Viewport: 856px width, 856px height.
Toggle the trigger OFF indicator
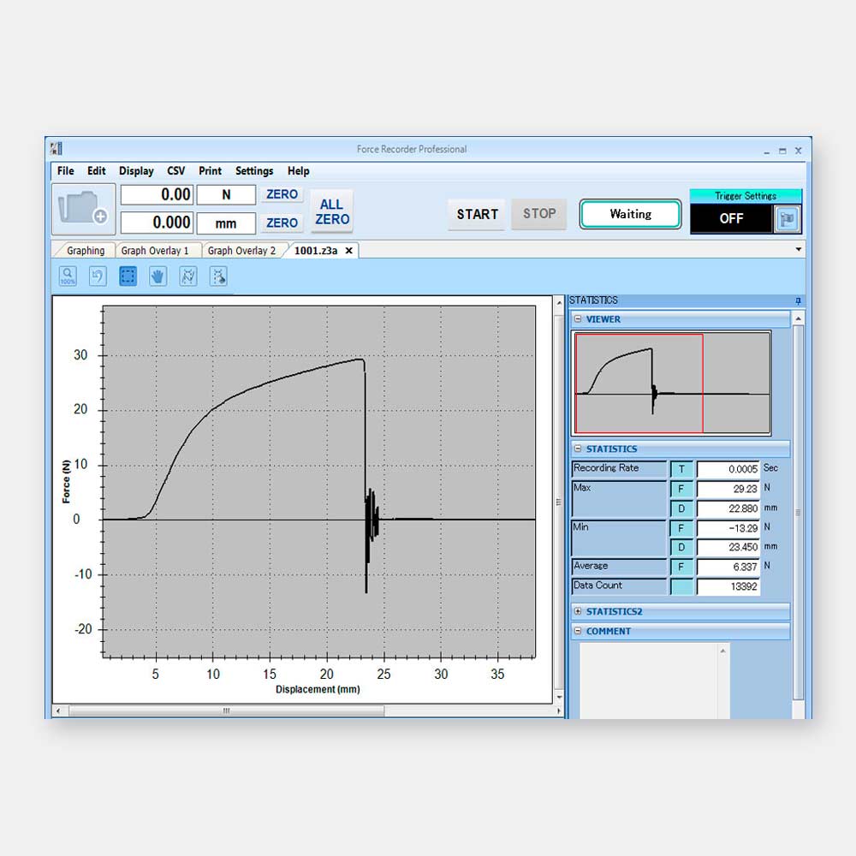pyautogui.click(x=731, y=219)
